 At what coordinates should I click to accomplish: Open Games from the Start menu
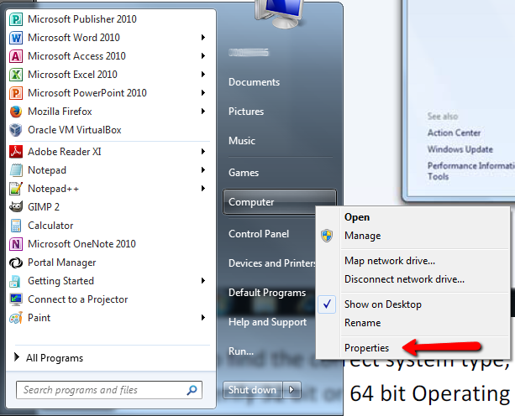(244, 173)
